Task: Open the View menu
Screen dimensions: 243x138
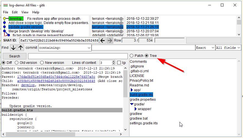Action: pos(25,12)
